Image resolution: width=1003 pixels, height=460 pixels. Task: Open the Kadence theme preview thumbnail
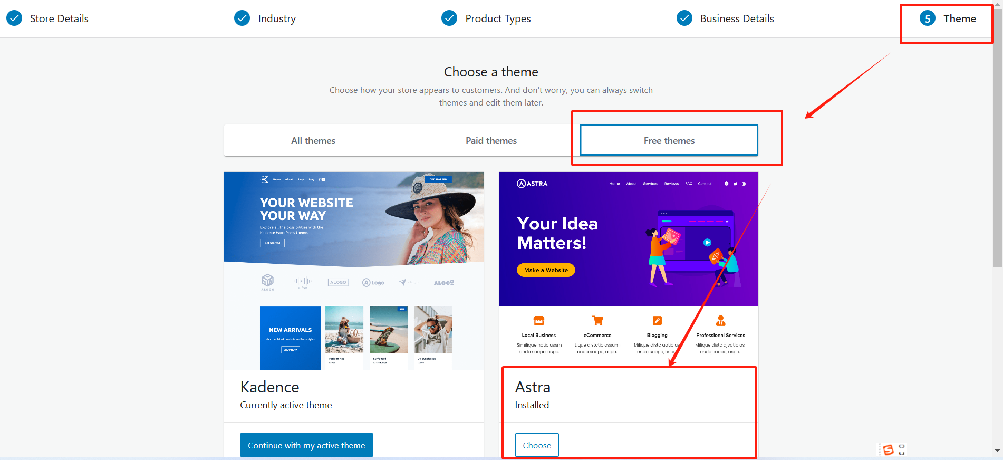coord(354,271)
